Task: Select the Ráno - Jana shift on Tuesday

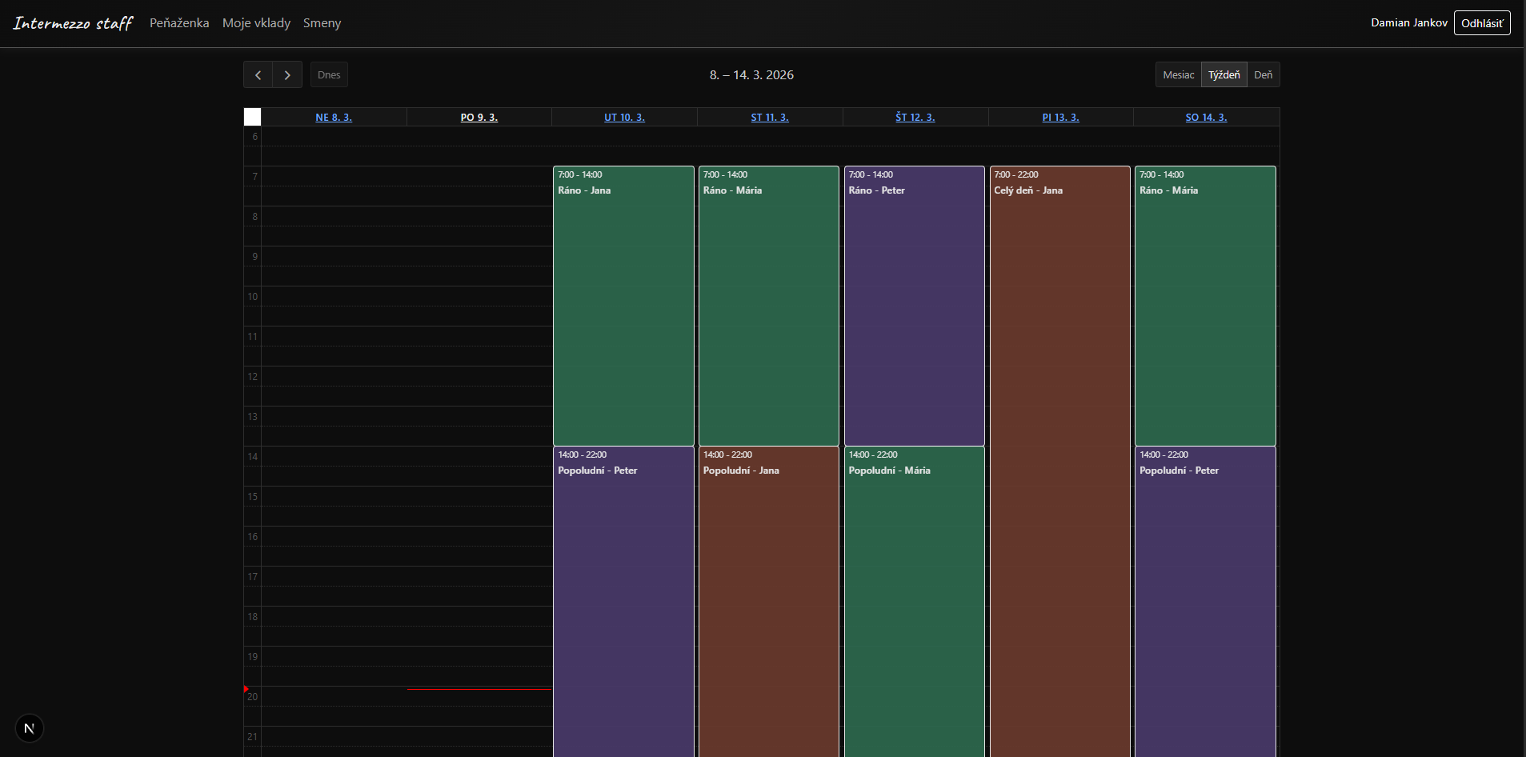Action: [x=623, y=304]
